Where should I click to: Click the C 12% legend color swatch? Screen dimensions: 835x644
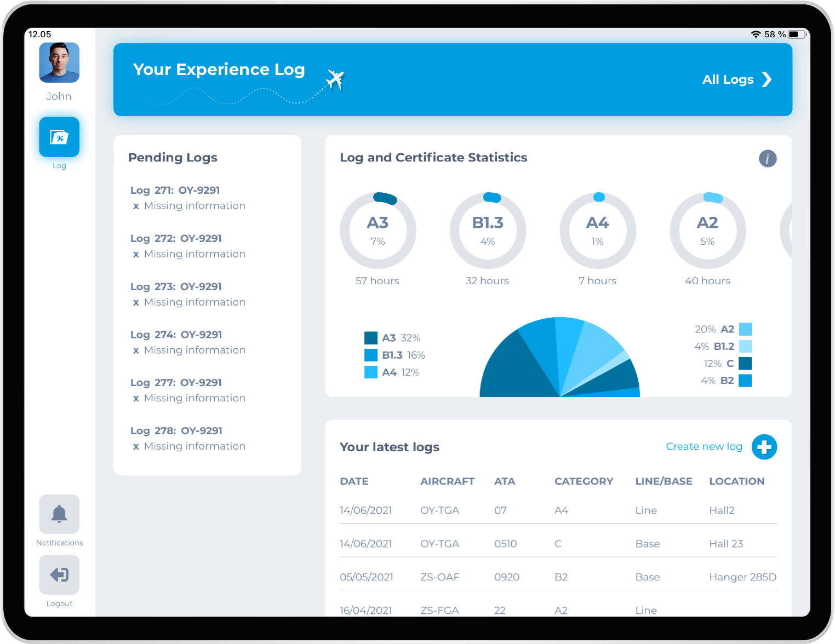745,364
